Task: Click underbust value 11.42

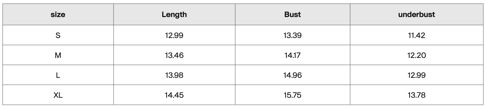Action: [x=416, y=35]
